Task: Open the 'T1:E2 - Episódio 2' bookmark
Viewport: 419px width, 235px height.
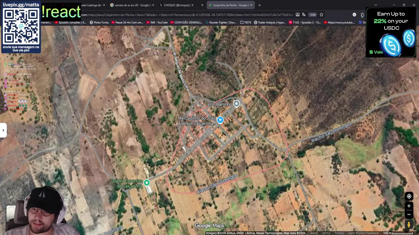Action: [305, 23]
